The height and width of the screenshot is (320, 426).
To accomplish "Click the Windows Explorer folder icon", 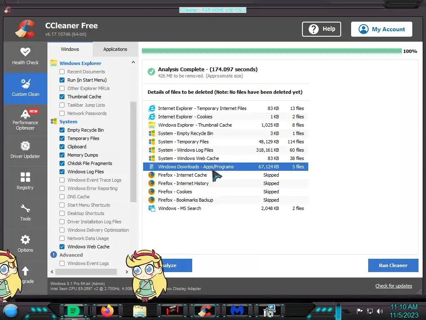I will [x=54, y=63].
